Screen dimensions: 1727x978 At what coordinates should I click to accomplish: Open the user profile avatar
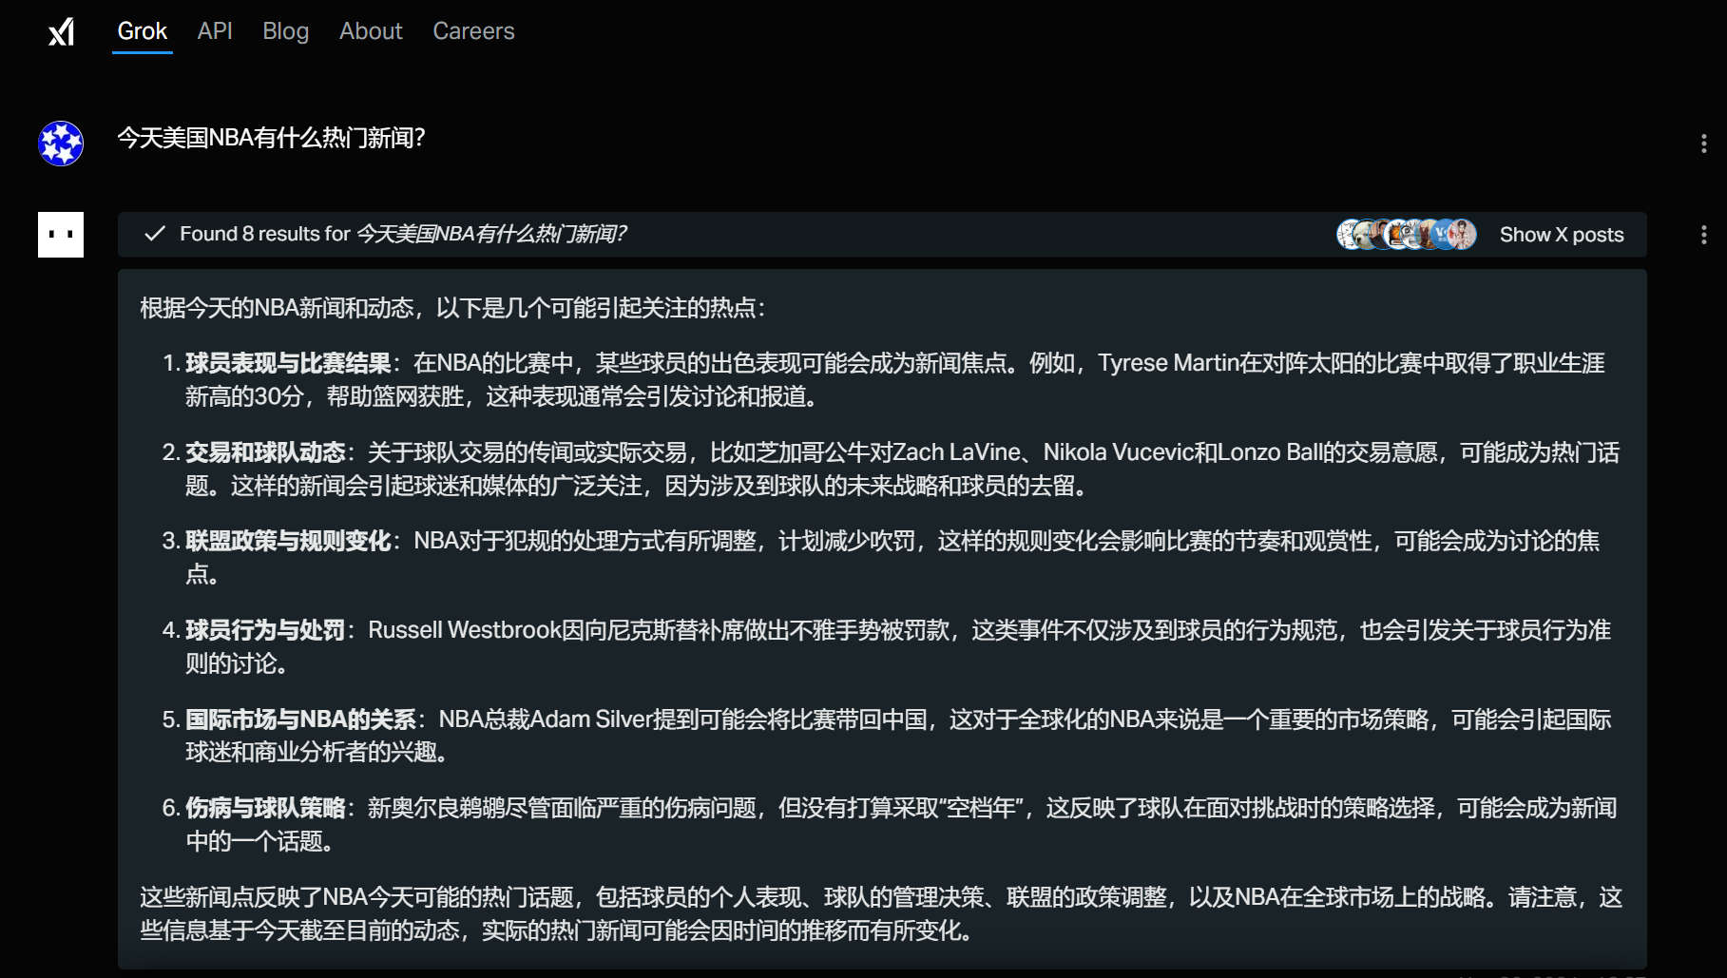click(x=61, y=144)
